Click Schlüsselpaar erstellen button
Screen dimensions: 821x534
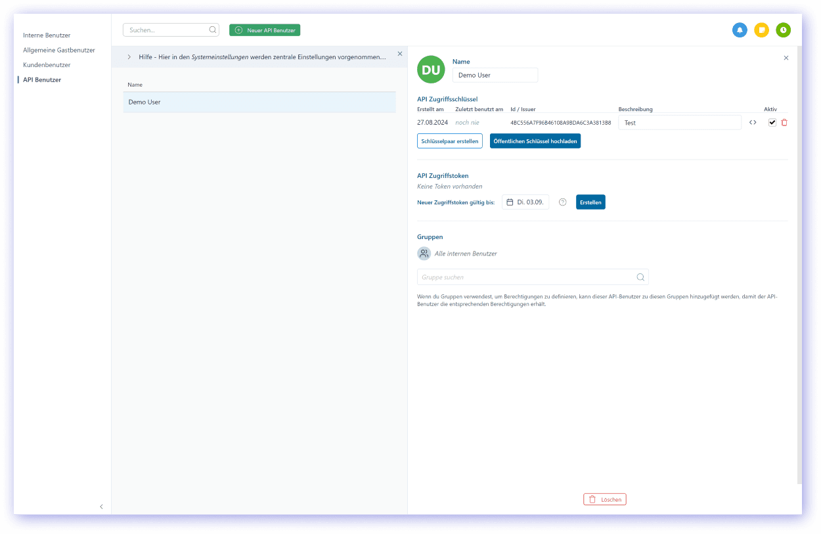point(450,141)
